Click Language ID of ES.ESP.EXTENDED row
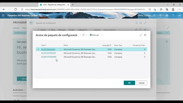This screenshot has height=103, width=183. [x=110, y=53]
